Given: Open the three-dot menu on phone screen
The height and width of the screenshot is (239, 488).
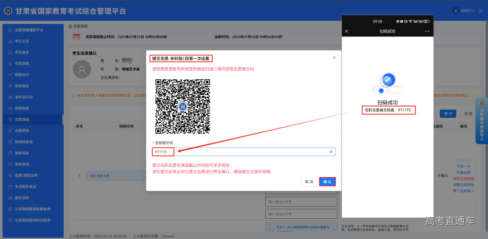Looking at the screenshot, I should [x=427, y=31].
